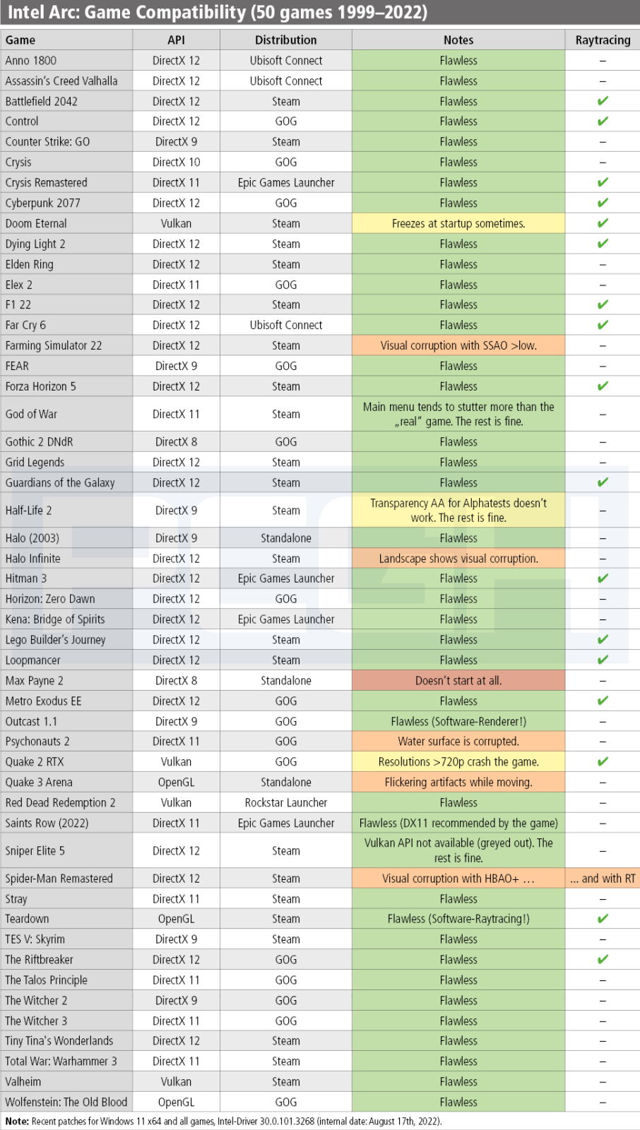Click the "... and with RT" cell
Screen dimensions: 640x1130
click(603, 879)
